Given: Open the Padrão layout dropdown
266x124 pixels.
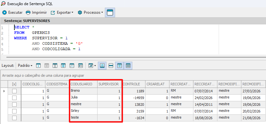Looking at the screenshot, I should click(25, 66).
